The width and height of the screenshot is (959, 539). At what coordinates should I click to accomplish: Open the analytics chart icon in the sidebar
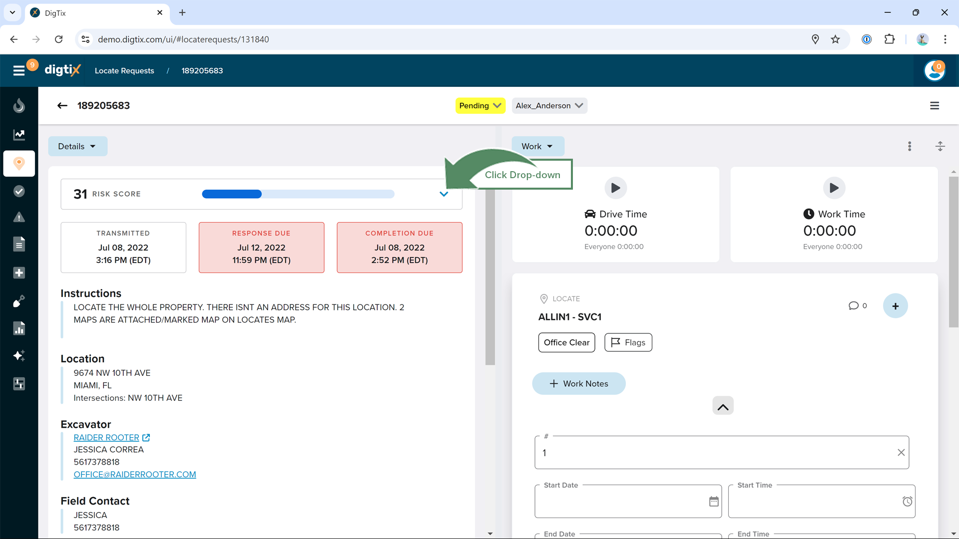tap(19, 134)
